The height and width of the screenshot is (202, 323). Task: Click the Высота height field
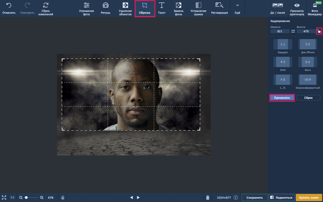point(306,31)
